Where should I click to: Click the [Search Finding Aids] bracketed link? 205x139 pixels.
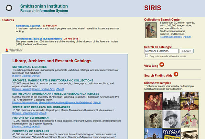pos(43,89)
